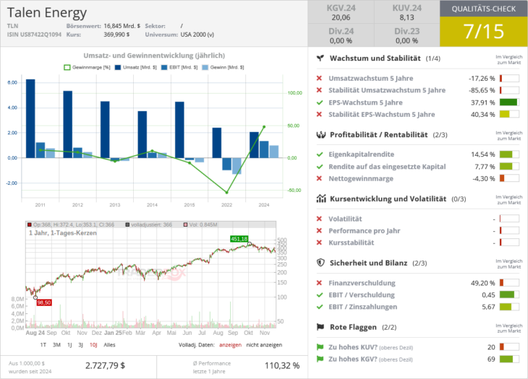528x379 pixels.
Task: Select the 10J chart time range
Action: [93, 345]
